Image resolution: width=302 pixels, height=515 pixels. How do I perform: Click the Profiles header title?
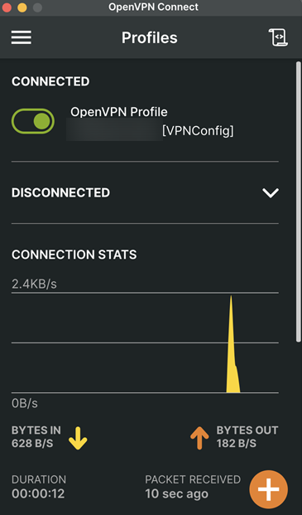click(150, 37)
